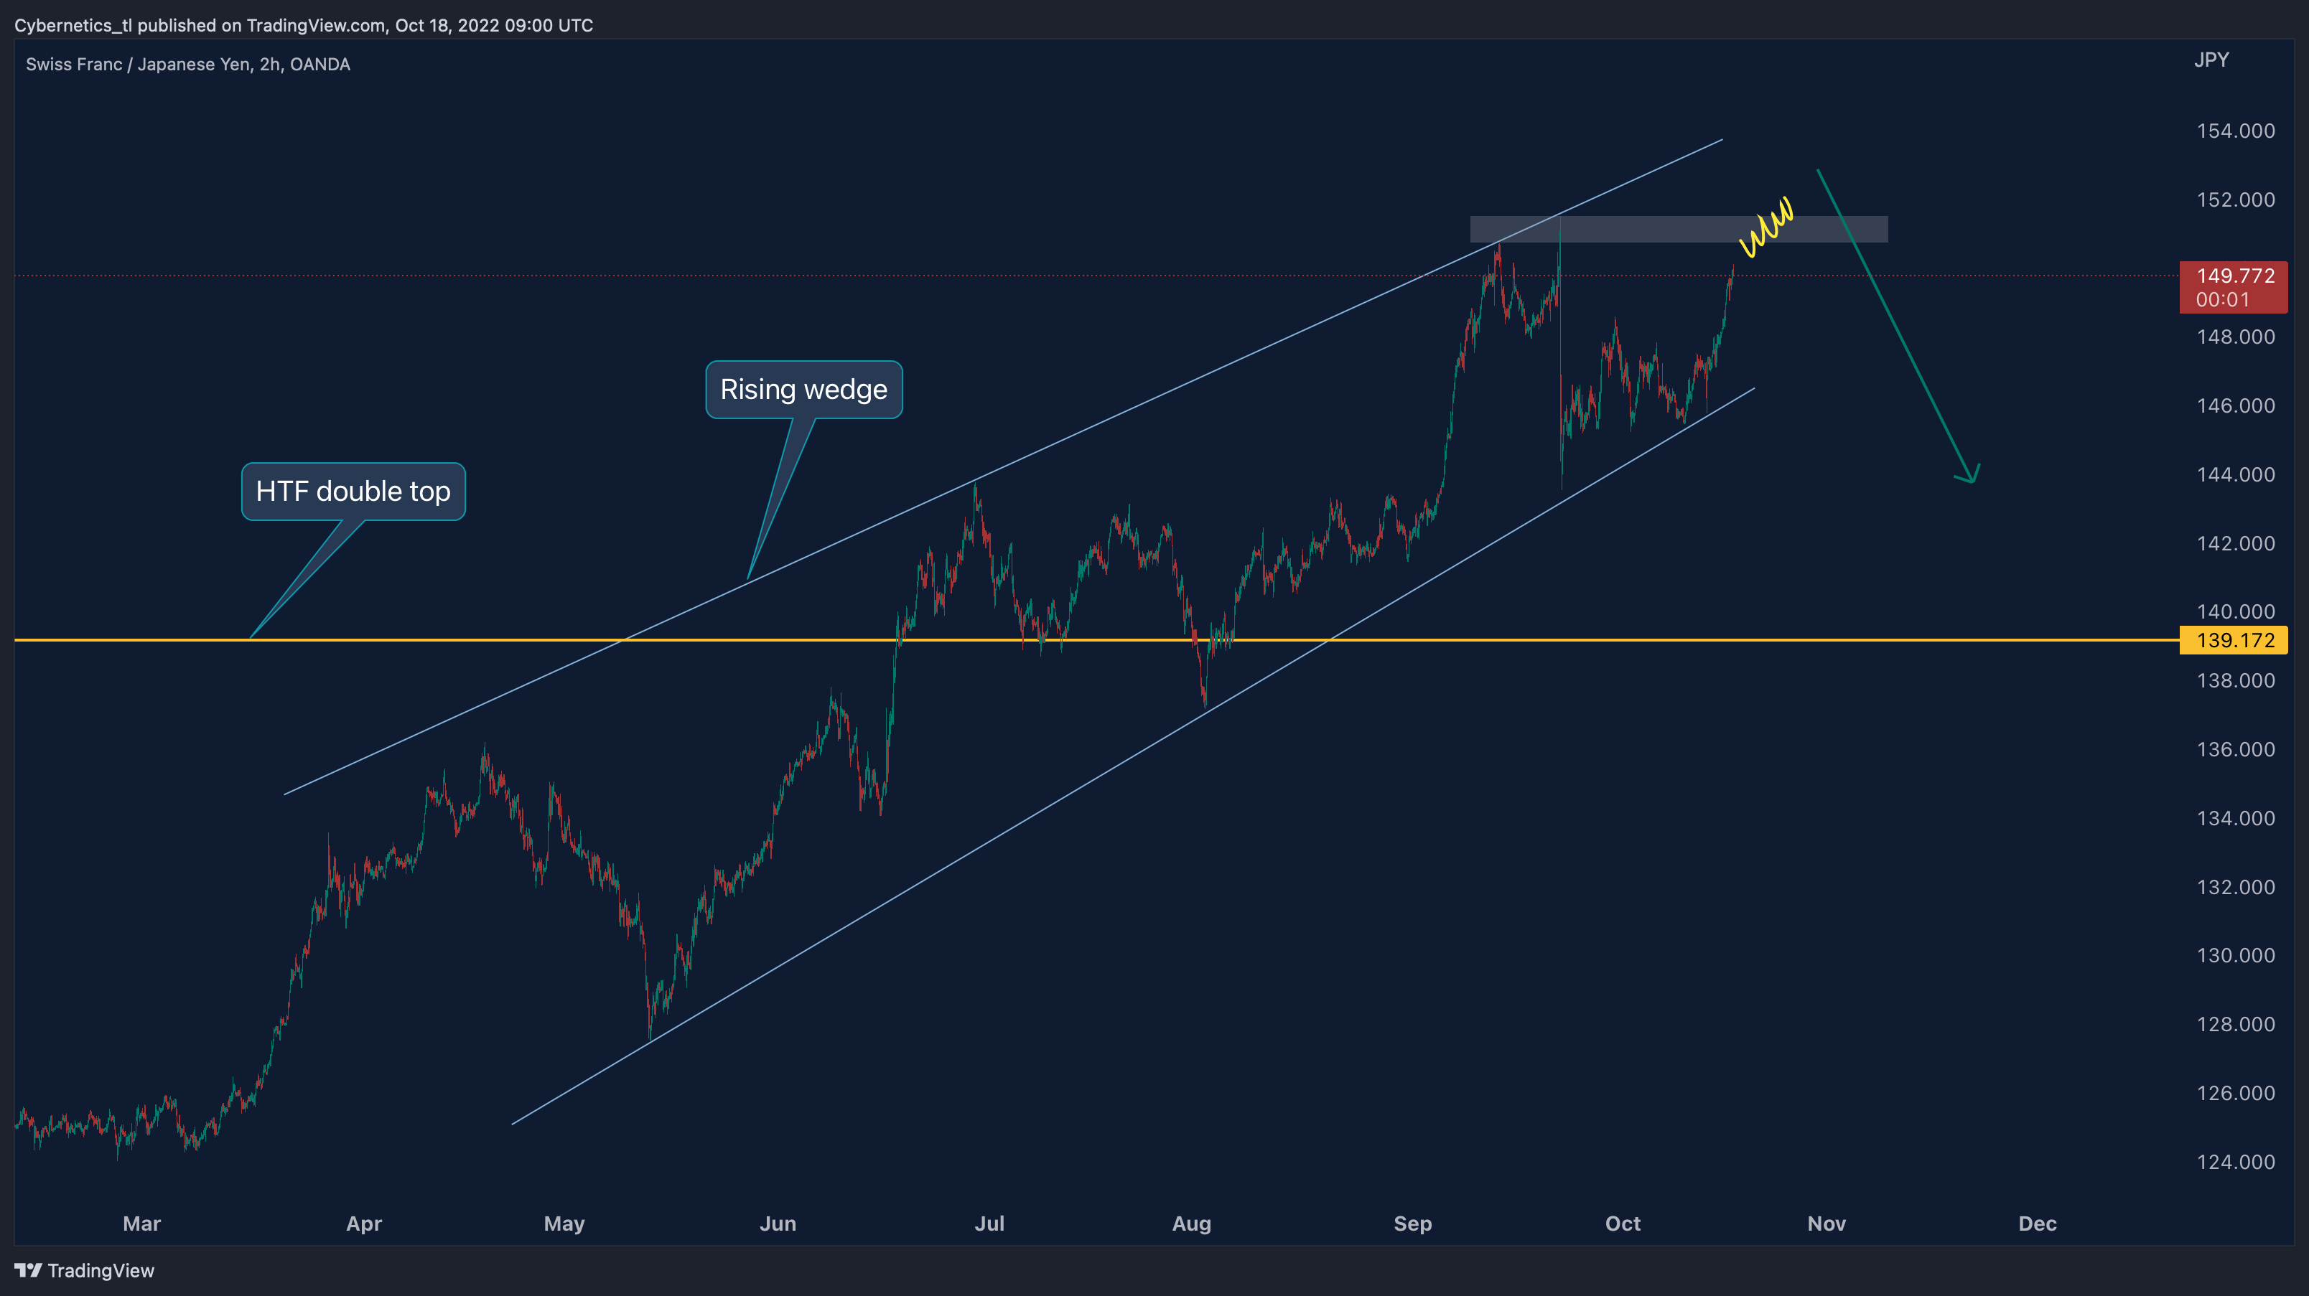
Task: Click the May label on time axis
Action: point(564,1224)
